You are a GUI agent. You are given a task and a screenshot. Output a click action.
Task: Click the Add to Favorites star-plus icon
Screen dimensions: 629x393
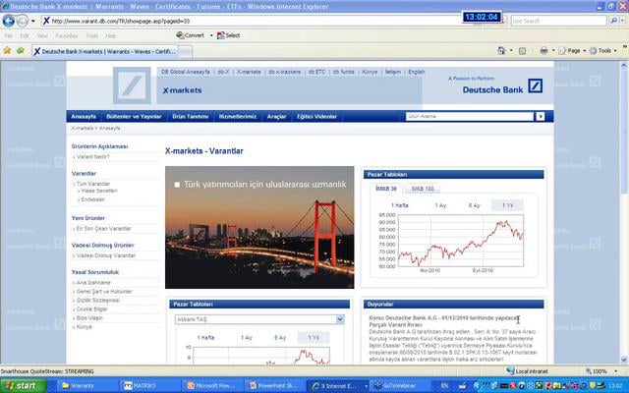[x=21, y=50]
